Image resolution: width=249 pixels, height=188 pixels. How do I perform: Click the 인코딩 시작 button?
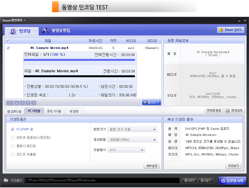(232, 180)
